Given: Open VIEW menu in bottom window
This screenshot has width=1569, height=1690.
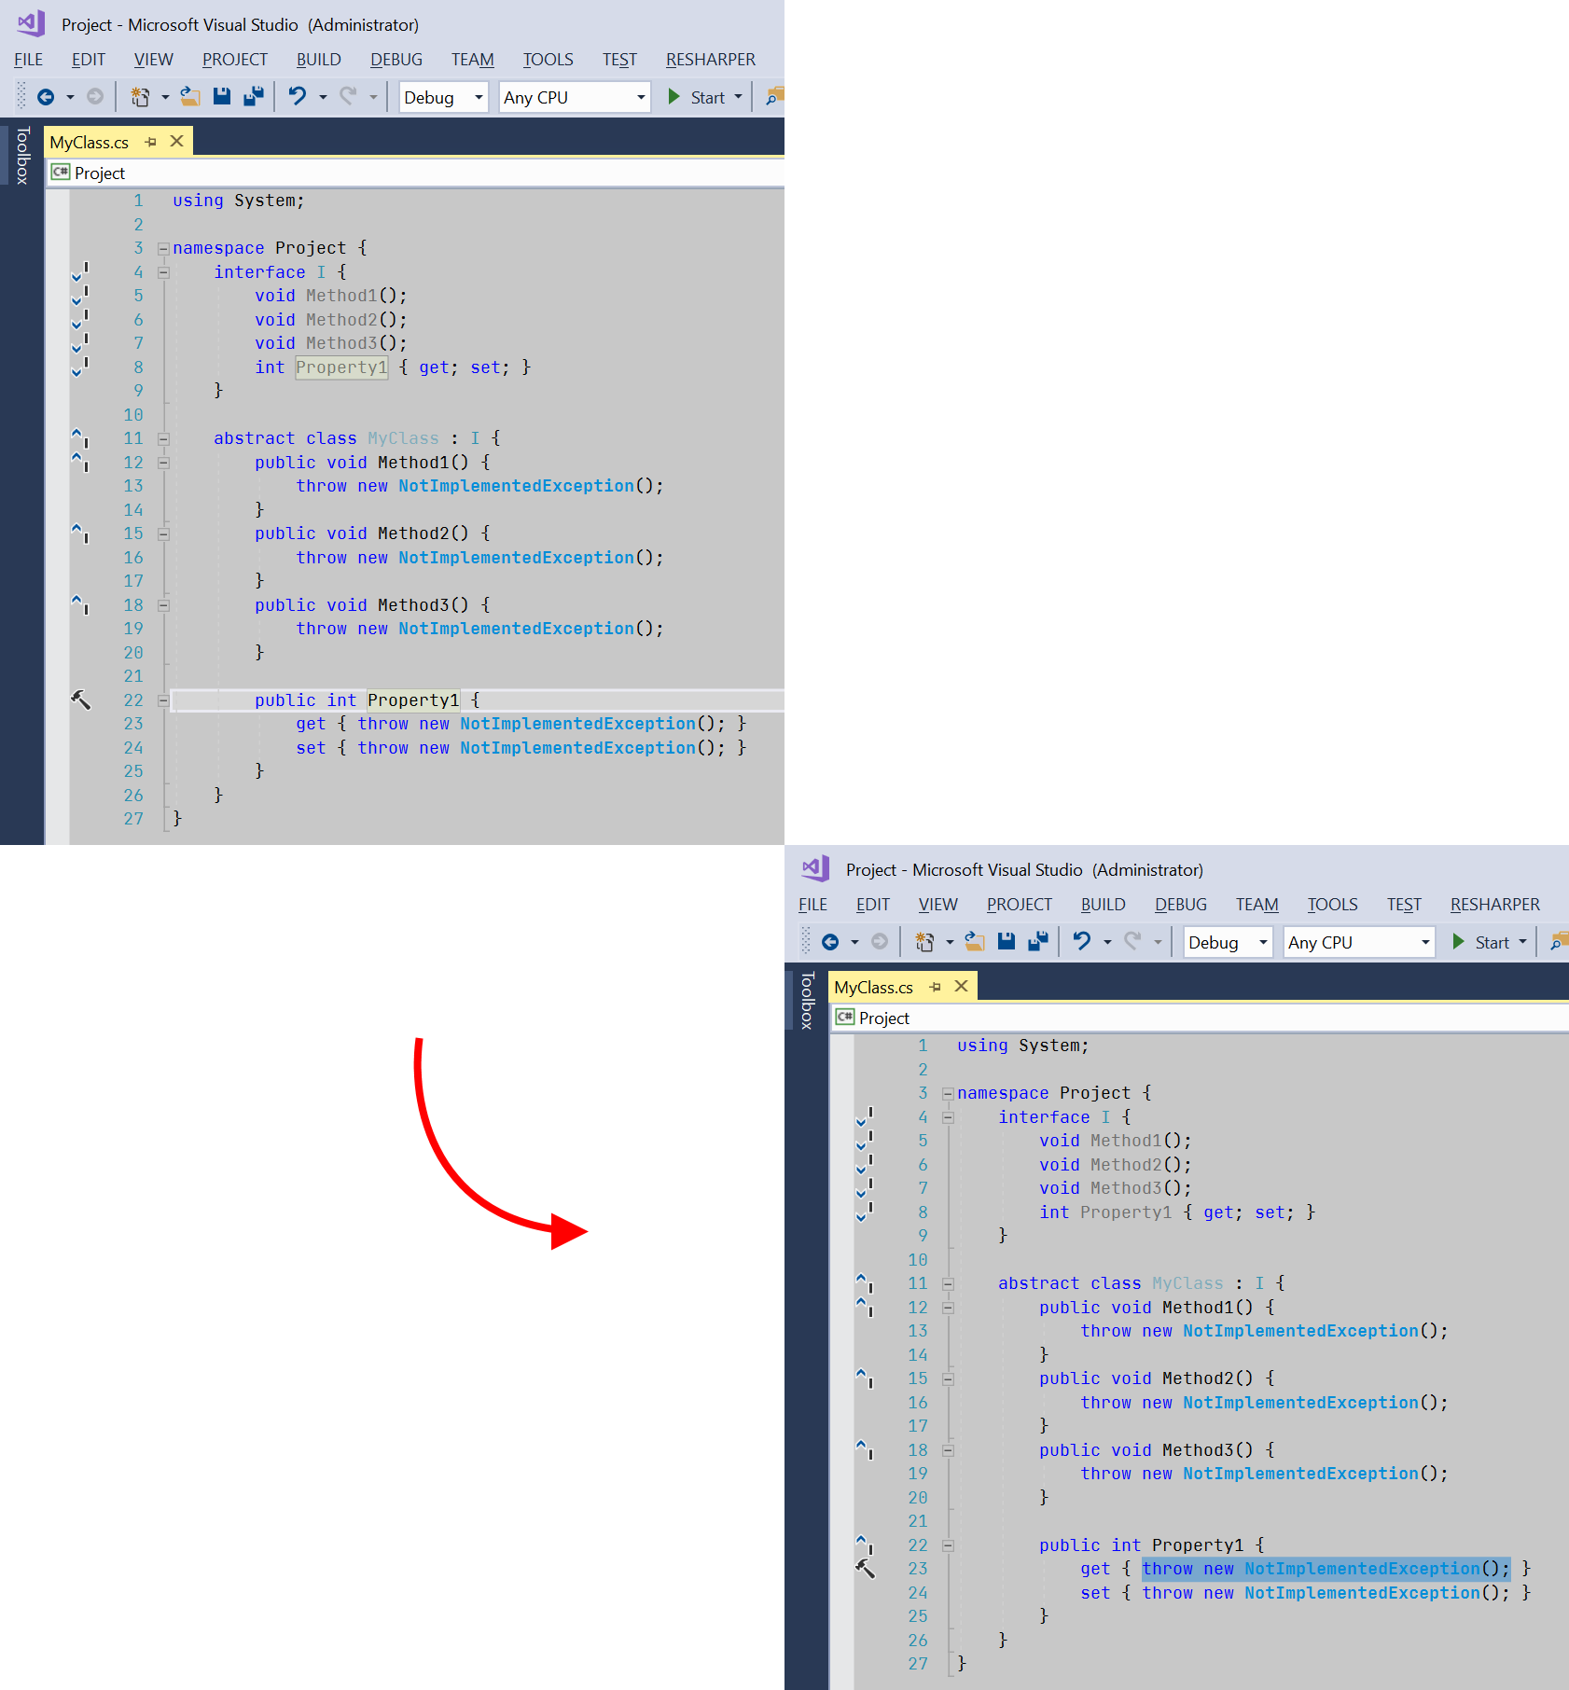Looking at the screenshot, I should coord(937,904).
